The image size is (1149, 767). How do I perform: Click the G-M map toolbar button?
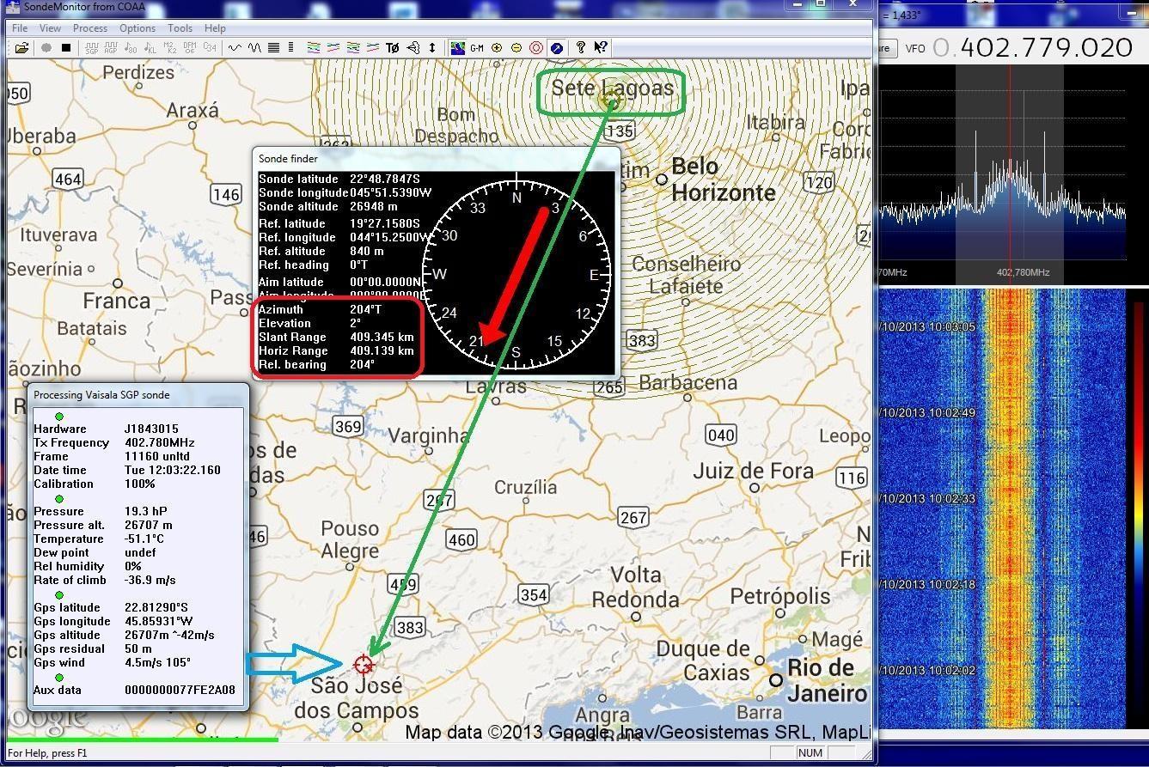(x=477, y=48)
